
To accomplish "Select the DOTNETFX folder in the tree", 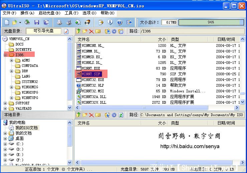I will click(20, 50).
